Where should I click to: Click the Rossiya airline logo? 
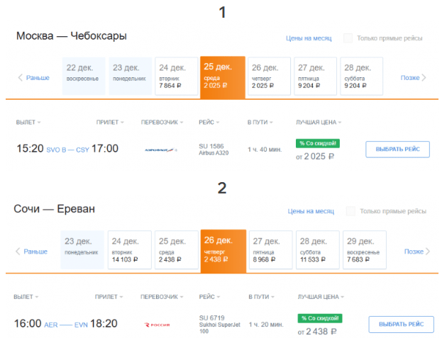157,325
